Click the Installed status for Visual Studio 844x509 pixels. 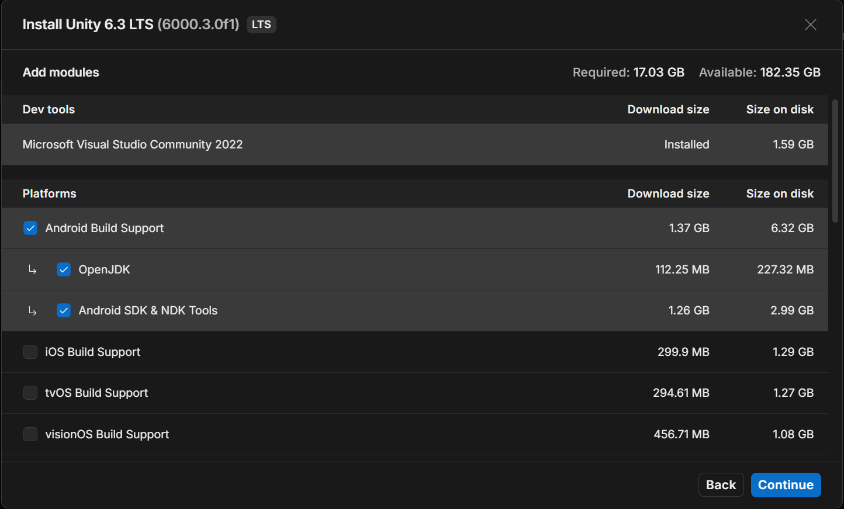[x=686, y=144]
